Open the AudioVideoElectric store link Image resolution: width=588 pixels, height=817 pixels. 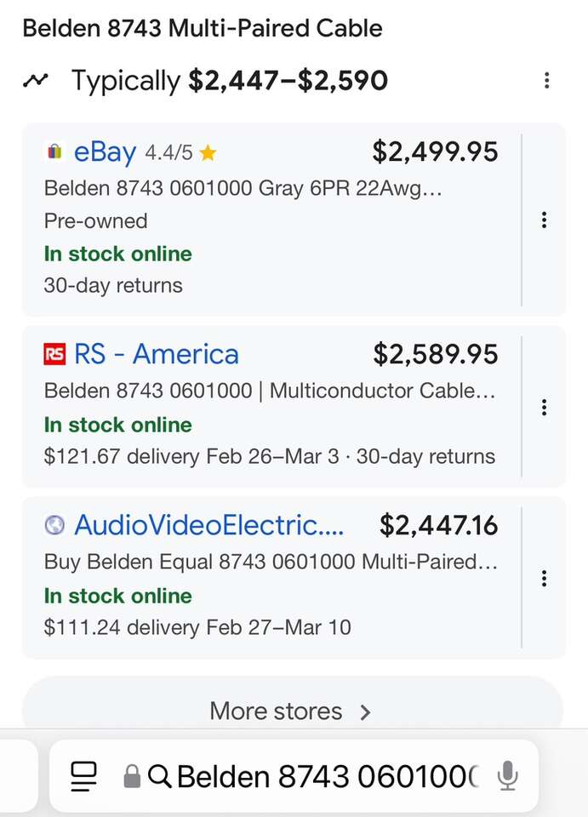(x=209, y=525)
